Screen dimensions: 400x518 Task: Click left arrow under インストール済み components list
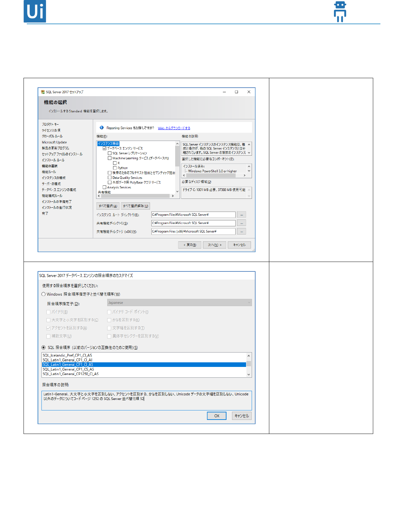tap(184, 175)
